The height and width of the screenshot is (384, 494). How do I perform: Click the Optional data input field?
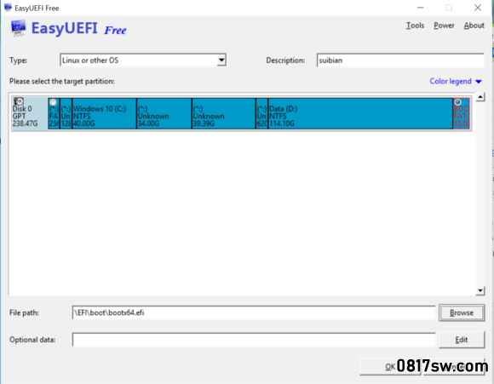pos(254,340)
